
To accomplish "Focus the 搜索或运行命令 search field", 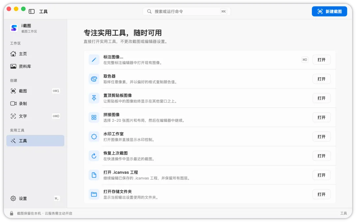I will point(187,11).
